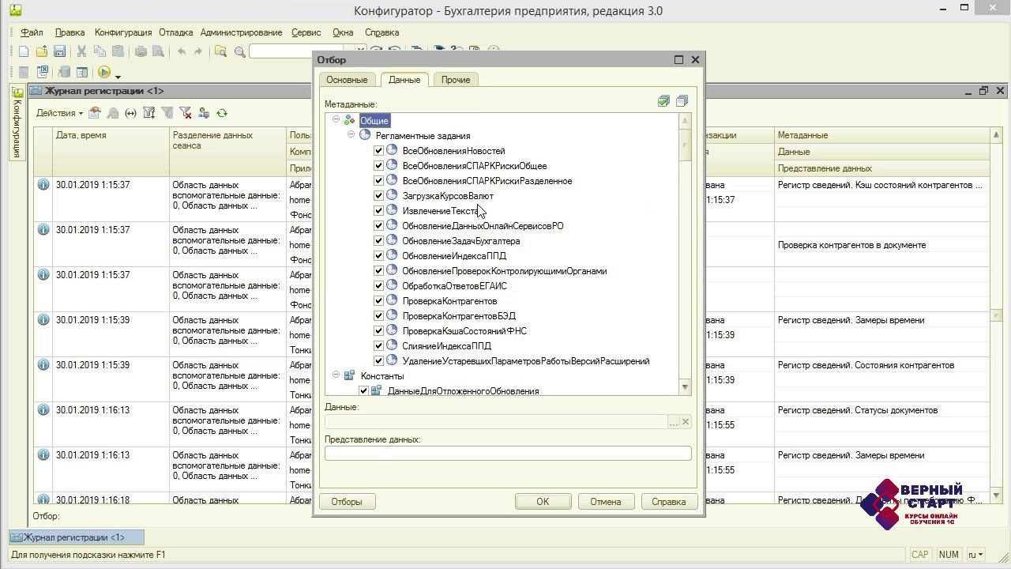Switch to the Основные tab
This screenshot has height=569, width=1011.
pos(347,80)
